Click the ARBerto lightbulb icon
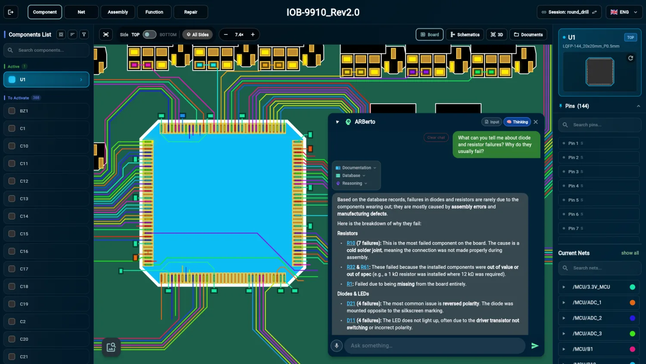 click(348, 122)
